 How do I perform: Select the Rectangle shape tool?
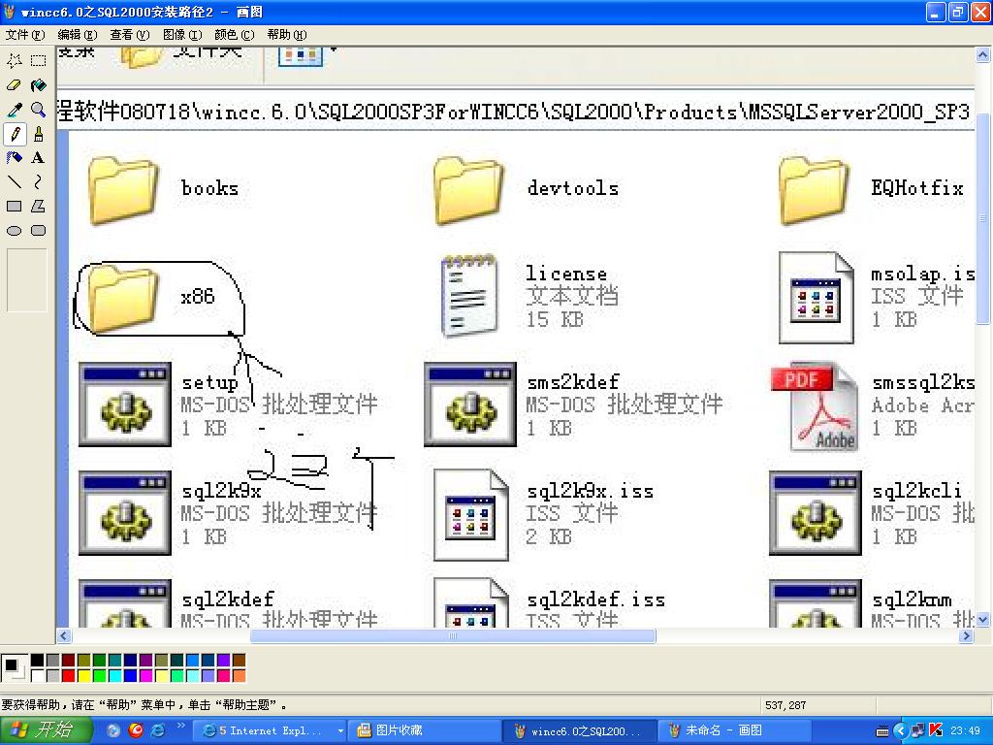tap(15, 206)
